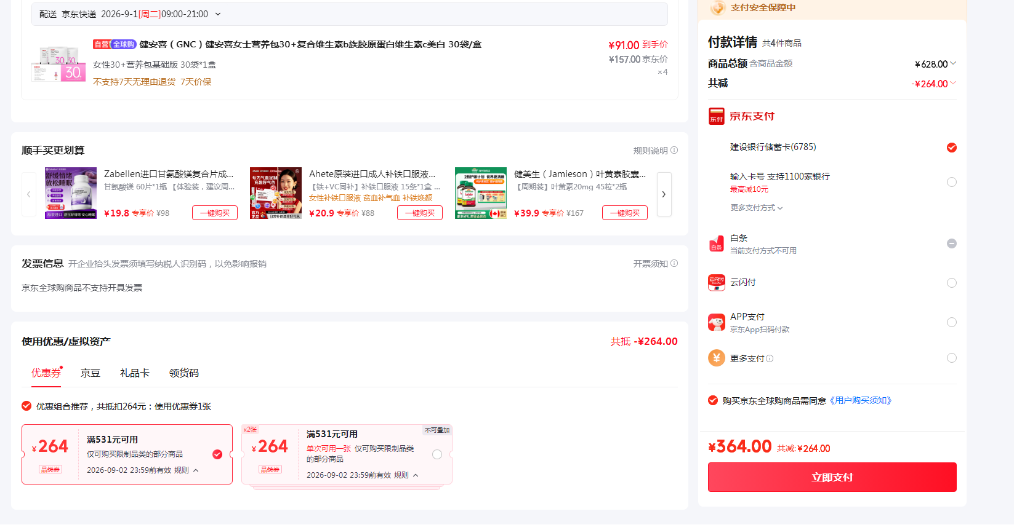Screen dimensions: 1014x530
Task: Open the 《用户购买须知》 link
Action: (861, 400)
